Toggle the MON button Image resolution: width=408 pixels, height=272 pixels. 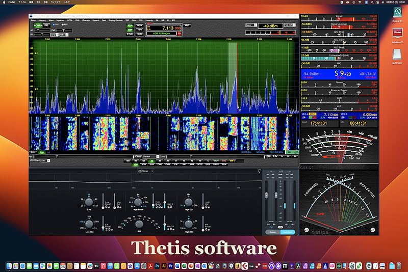tap(139, 25)
